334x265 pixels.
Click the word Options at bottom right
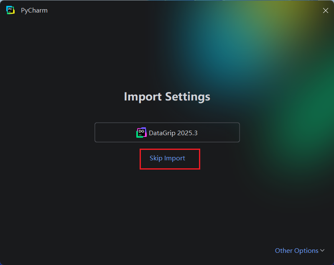[x=306, y=250]
